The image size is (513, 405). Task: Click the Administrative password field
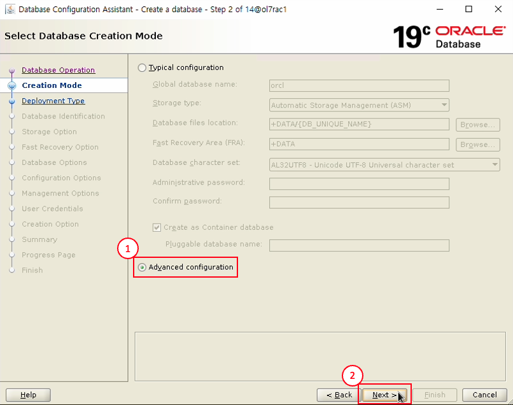(x=359, y=183)
